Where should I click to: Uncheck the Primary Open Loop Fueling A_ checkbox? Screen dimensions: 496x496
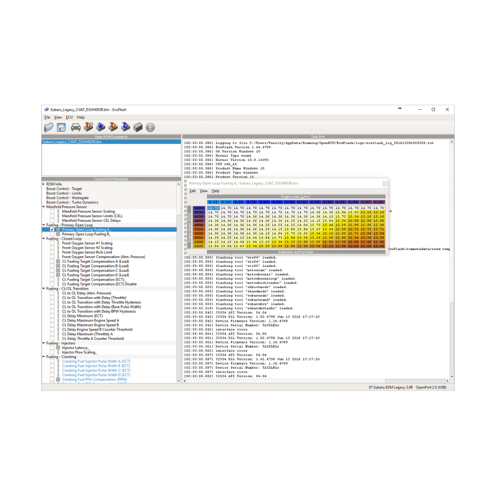tap(52, 230)
